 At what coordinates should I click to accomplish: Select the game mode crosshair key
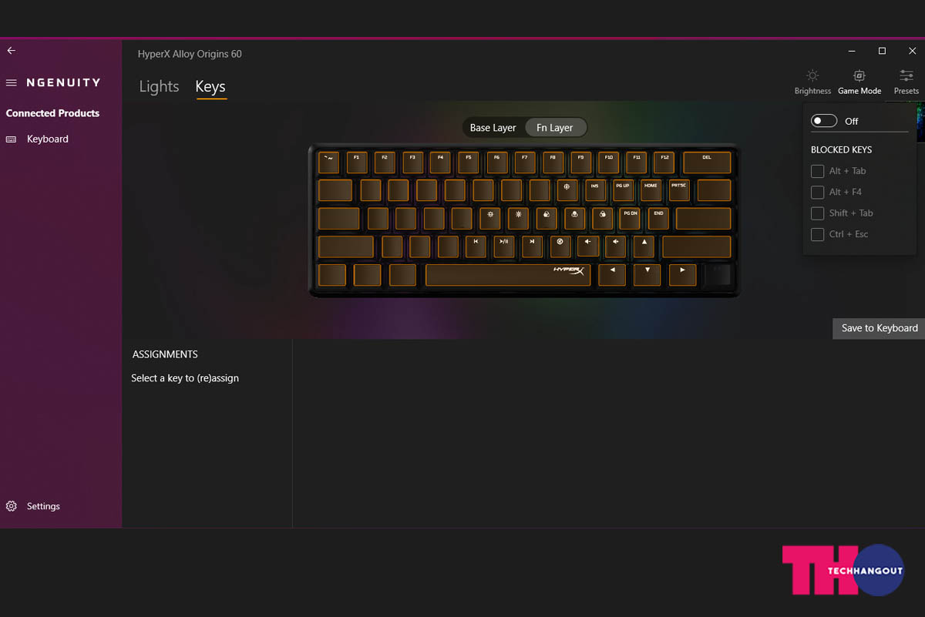[567, 190]
